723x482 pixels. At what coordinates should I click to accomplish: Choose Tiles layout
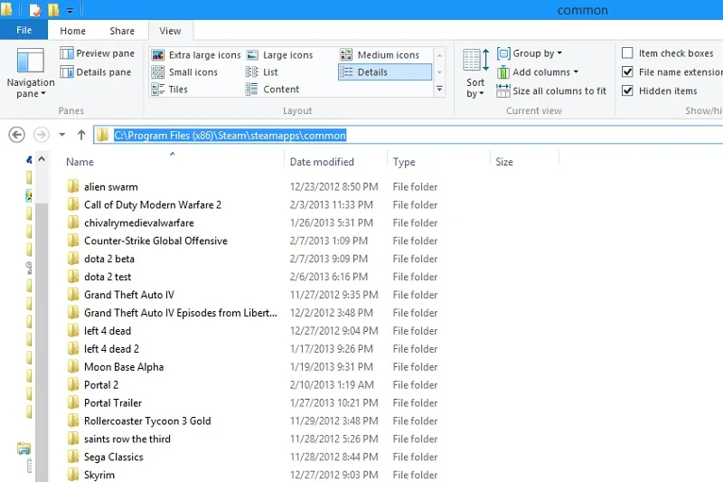click(x=169, y=89)
